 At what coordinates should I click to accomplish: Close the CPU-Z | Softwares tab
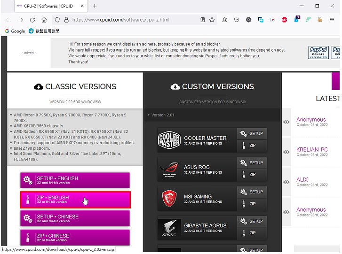(x=82, y=6)
